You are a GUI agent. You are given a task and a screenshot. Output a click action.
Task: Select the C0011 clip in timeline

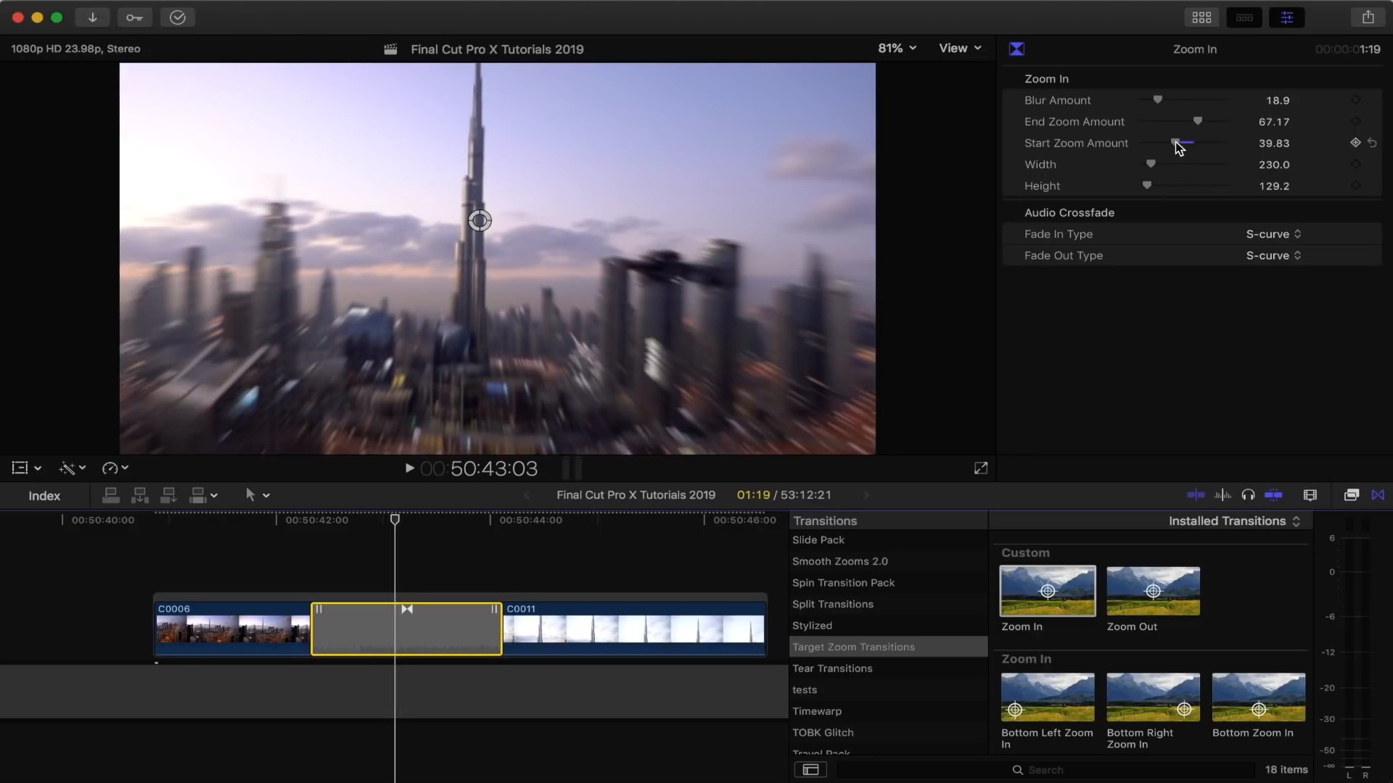pos(634,629)
